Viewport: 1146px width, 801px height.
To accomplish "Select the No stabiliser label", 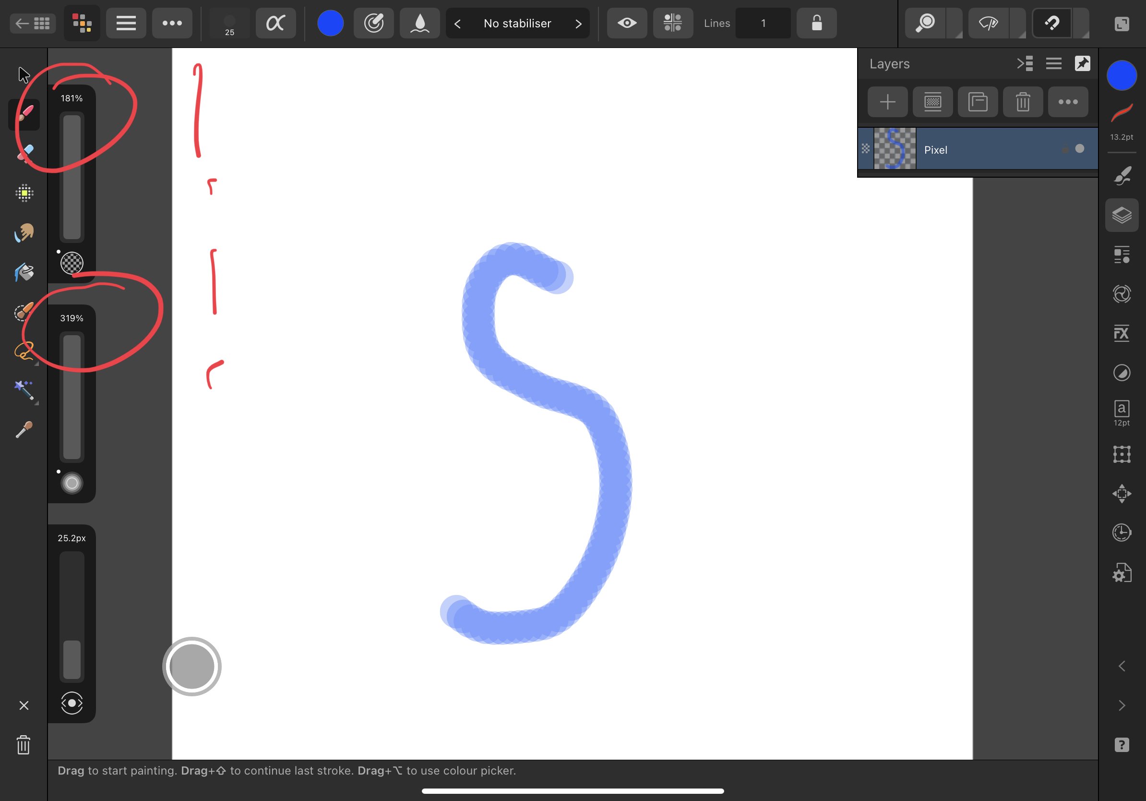I will tap(517, 24).
